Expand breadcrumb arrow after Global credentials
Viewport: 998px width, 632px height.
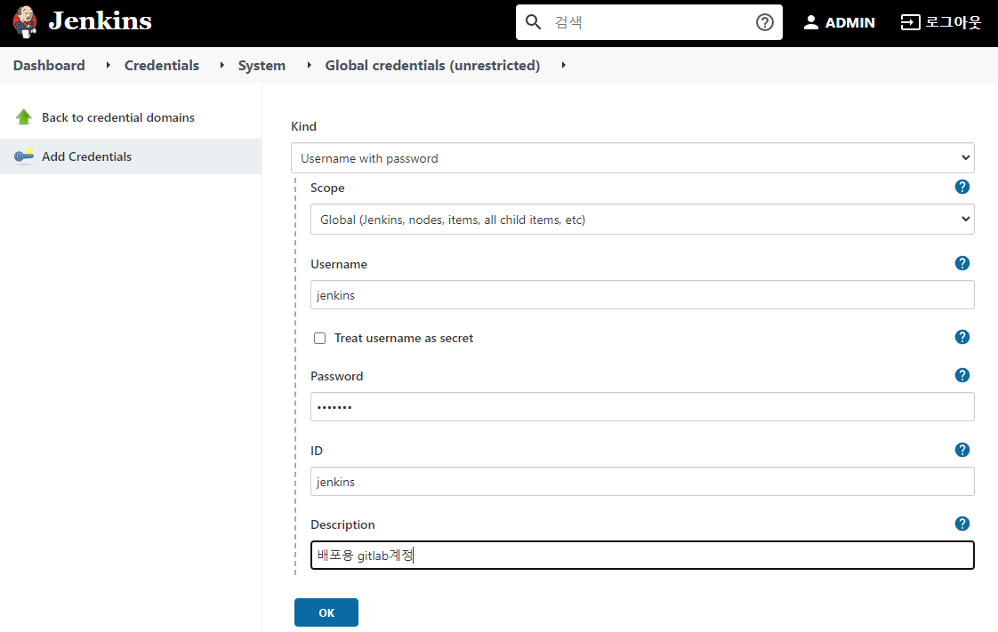coord(563,65)
